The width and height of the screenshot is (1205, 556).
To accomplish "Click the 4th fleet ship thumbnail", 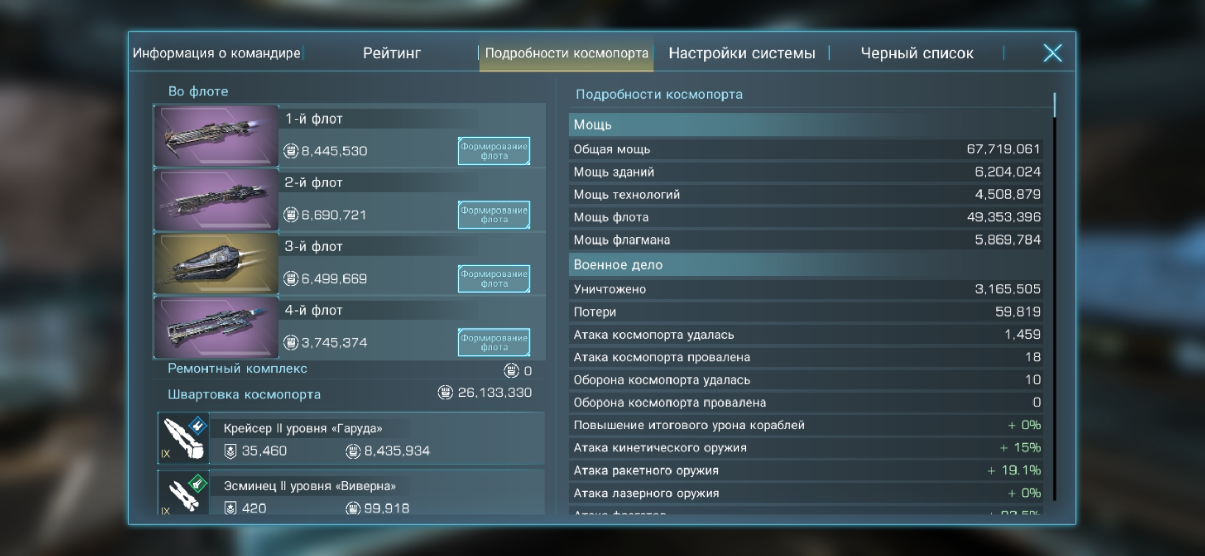I will click(x=216, y=327).
